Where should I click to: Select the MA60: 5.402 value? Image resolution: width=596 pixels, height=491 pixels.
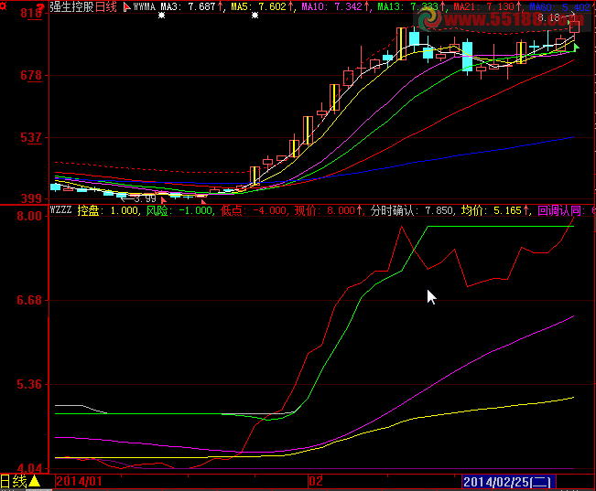coord(559,7)
